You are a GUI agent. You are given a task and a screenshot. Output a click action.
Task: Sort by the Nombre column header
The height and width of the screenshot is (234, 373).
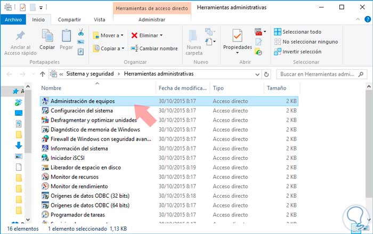pos(51,88)
